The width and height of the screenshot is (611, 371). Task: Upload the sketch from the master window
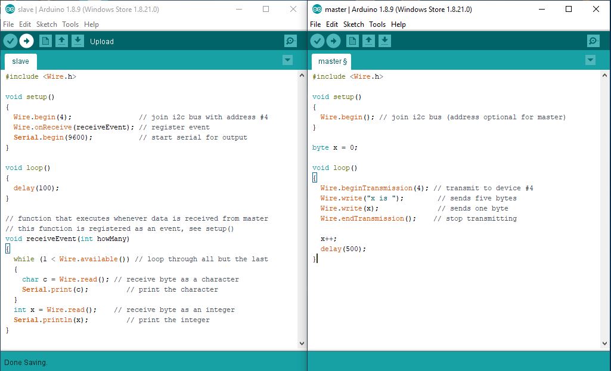coord(333,41)
